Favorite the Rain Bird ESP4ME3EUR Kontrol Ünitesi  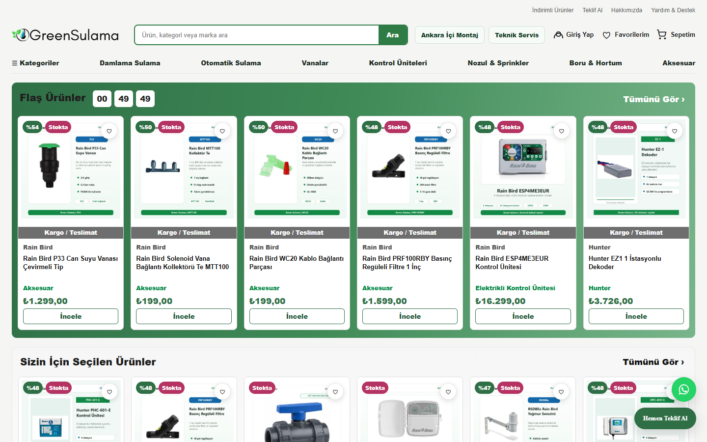(562, 131)
